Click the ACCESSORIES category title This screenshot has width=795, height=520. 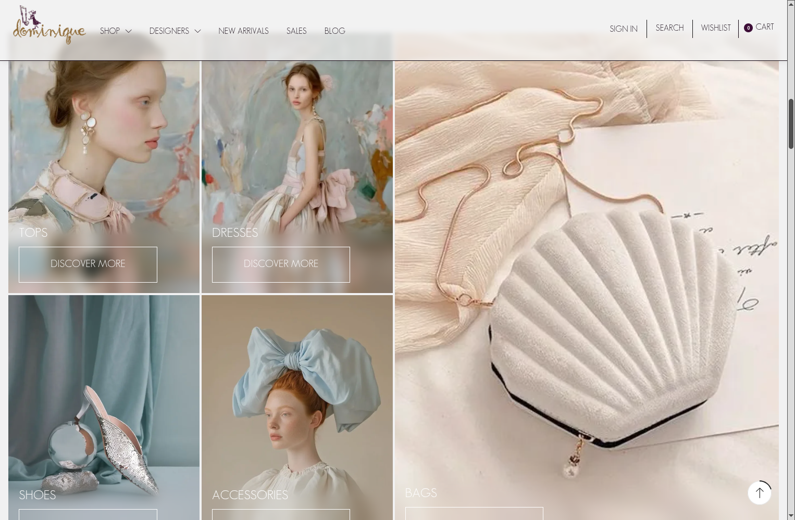[250, 495]
